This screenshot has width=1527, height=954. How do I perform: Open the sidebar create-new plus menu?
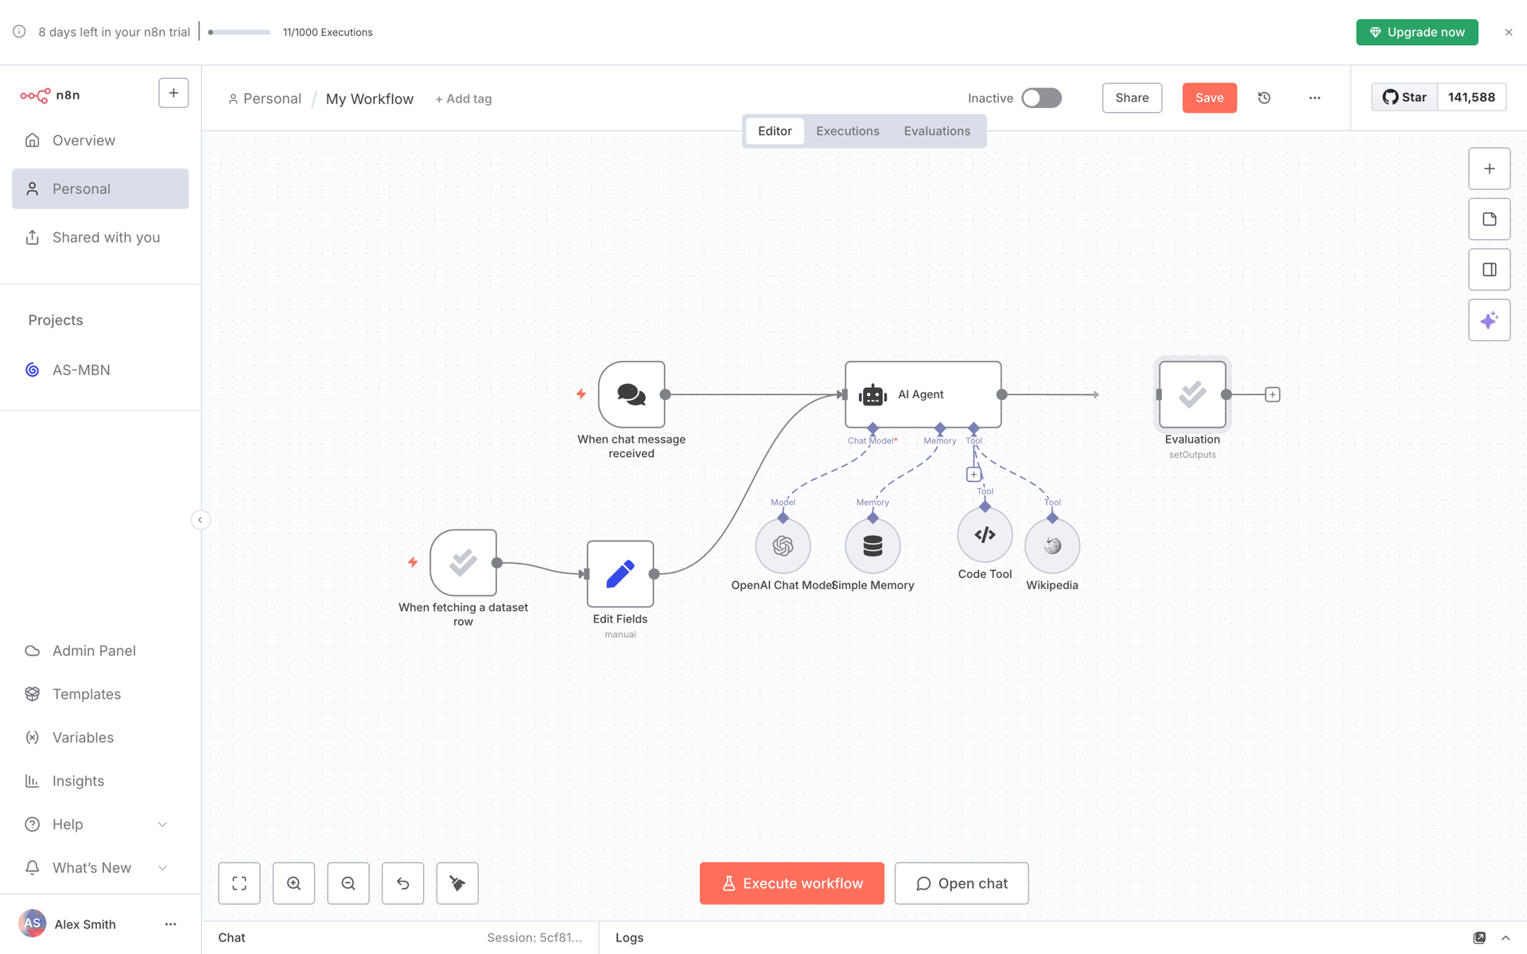[173, 93]
